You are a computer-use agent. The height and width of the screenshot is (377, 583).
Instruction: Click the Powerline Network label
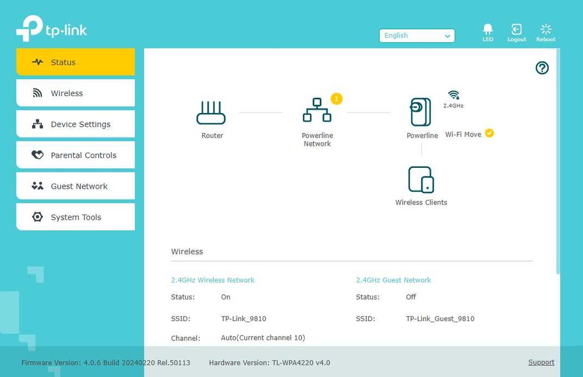coord(317,139)
